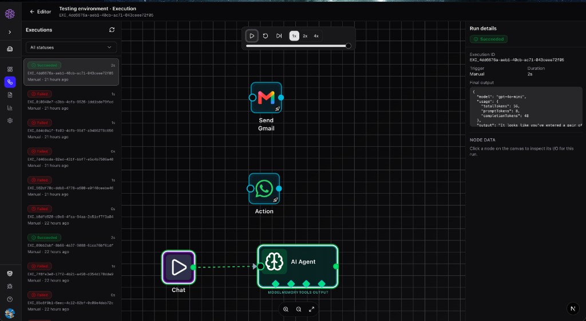This screenshot has height=321, width=586.
Task: Select the highlighted workflows icon in sidebar
Action: [10, 82]
